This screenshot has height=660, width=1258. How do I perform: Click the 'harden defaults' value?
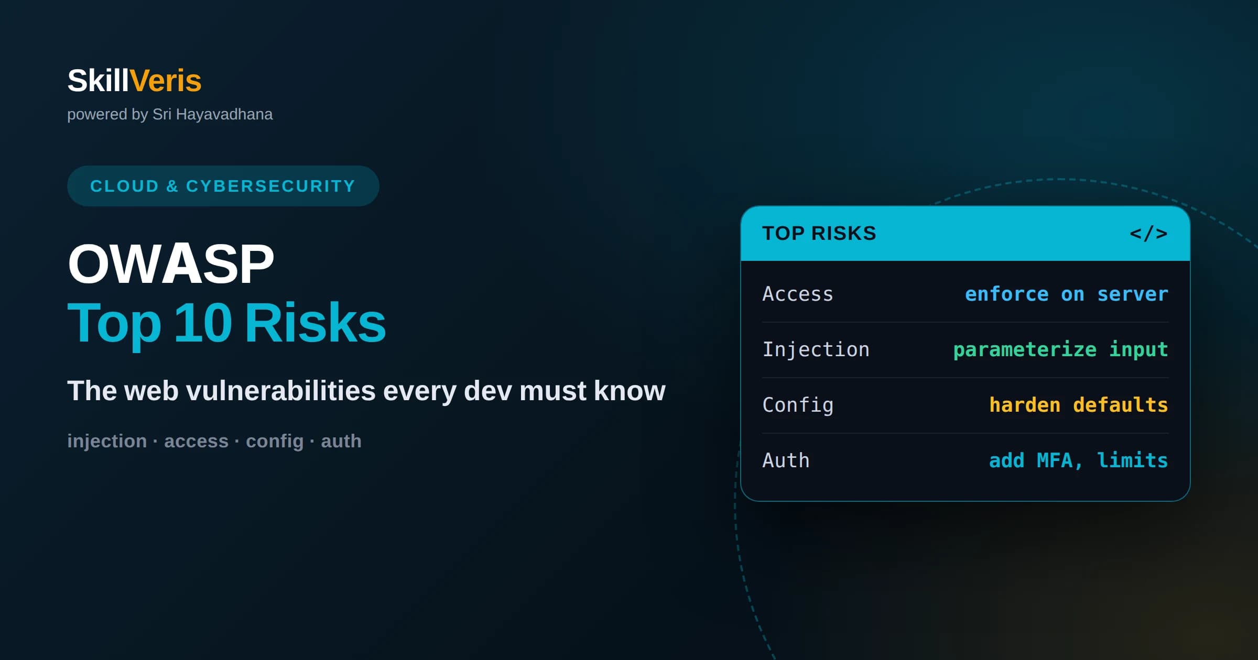1079,405
